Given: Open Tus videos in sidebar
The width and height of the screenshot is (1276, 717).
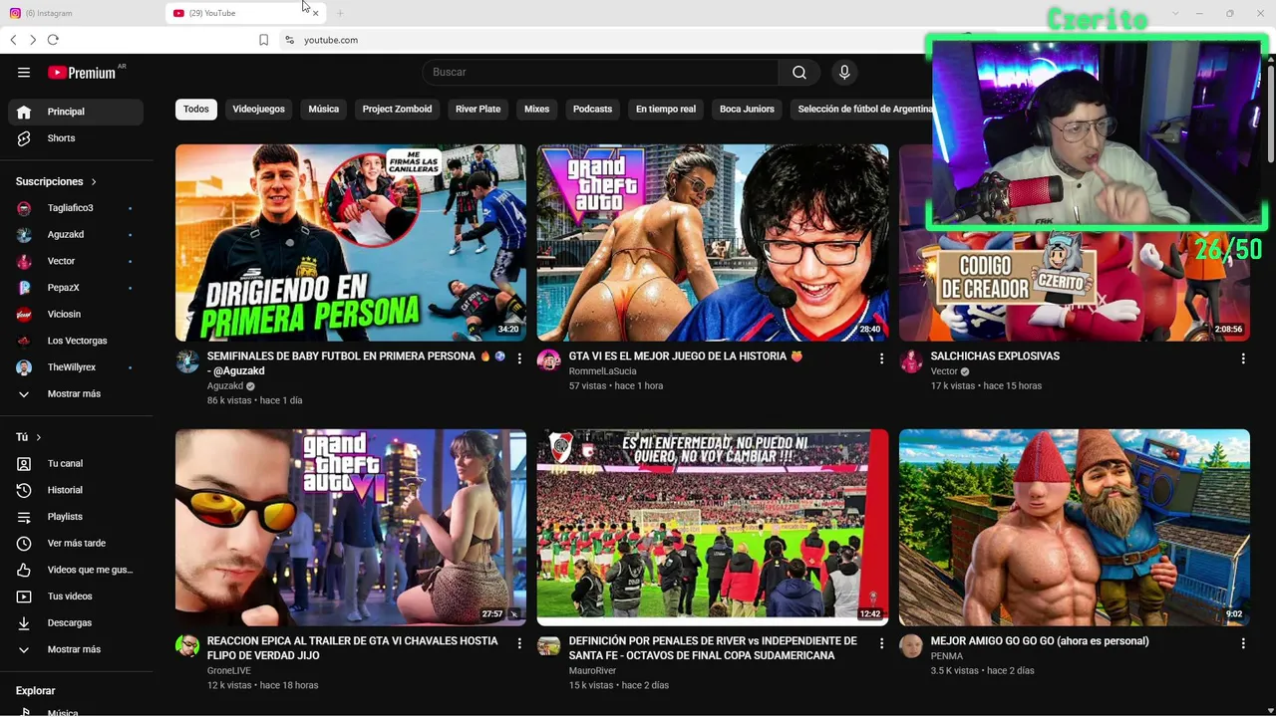Looking at the screenshot, I should pyautogui.click(x=76, y=597).
